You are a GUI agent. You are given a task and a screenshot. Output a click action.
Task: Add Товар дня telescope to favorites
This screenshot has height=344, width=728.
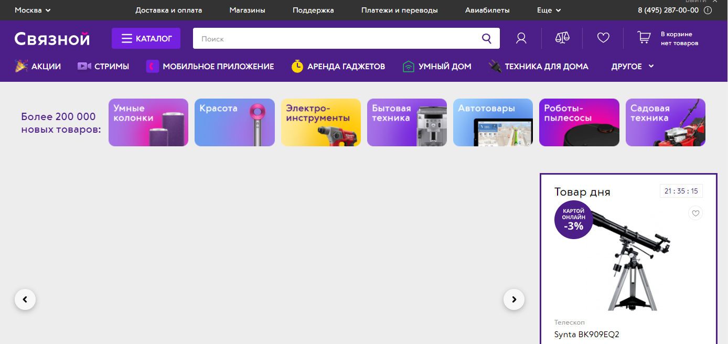[695, 213]
